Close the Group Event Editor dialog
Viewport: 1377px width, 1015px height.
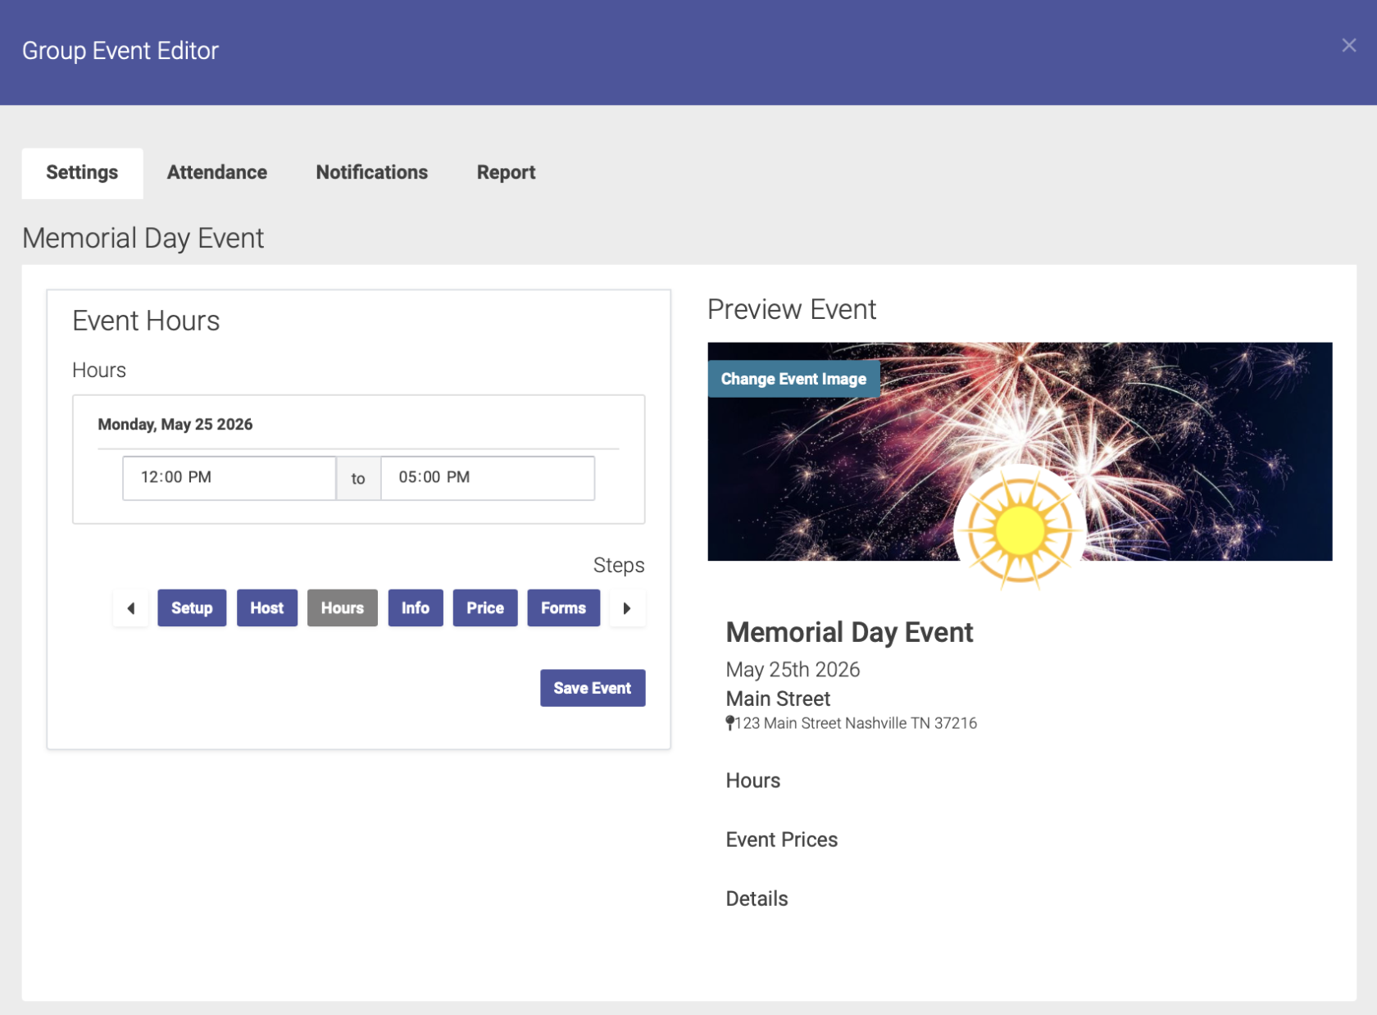point(1348,46)
